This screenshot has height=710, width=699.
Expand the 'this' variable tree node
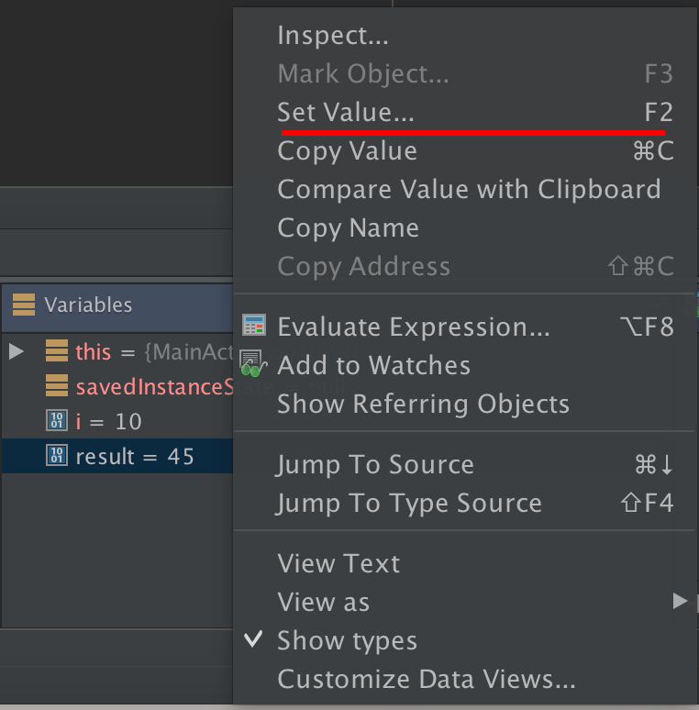pyautogui.click(x=17, y=351)
